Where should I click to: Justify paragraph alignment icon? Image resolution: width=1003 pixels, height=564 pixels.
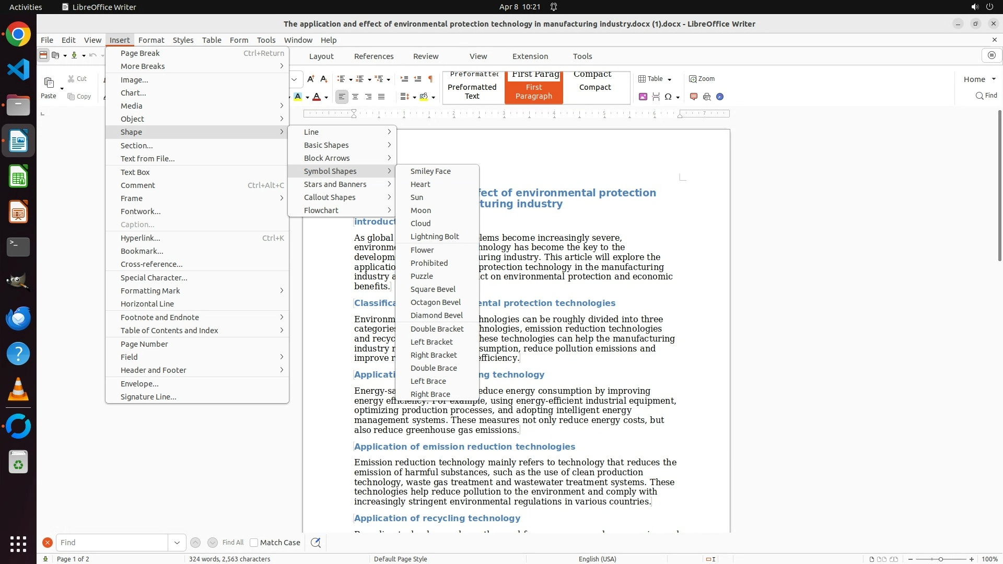click(x=381, y=97)
